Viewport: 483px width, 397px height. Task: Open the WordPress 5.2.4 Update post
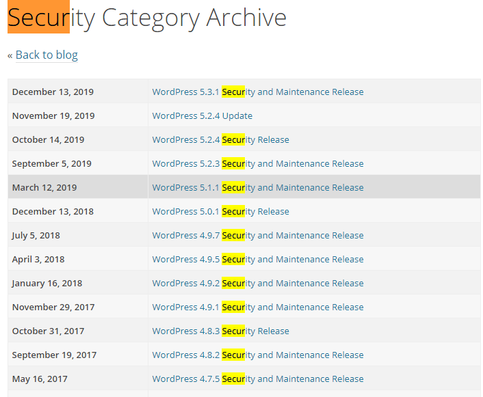(202, 115)
